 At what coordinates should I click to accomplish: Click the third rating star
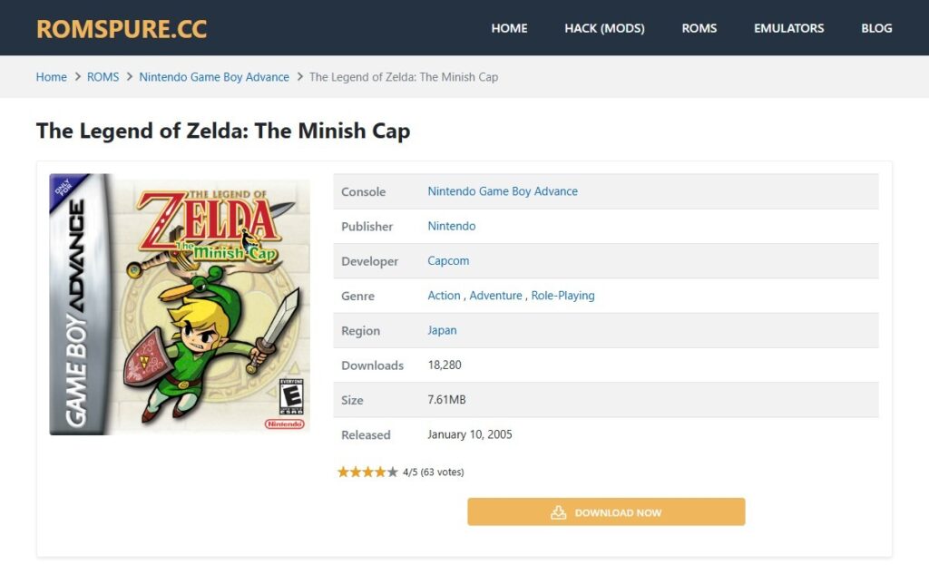tap(368, 472)
